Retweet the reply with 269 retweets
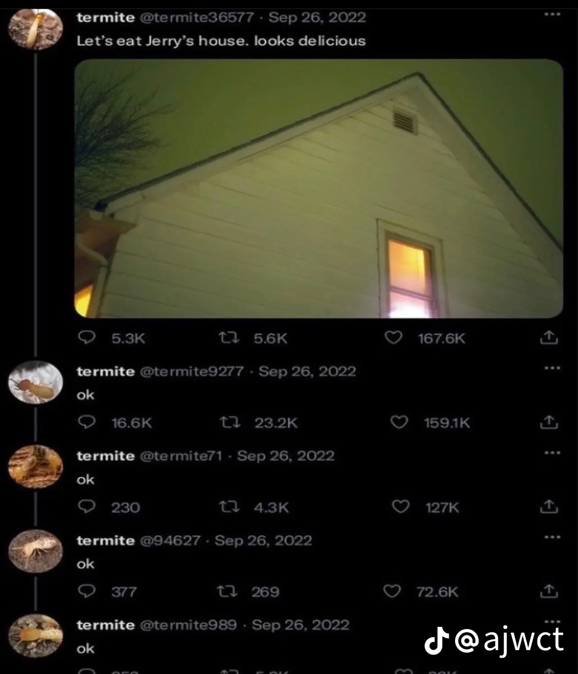578x674 pixels. [x=227, y=591]
